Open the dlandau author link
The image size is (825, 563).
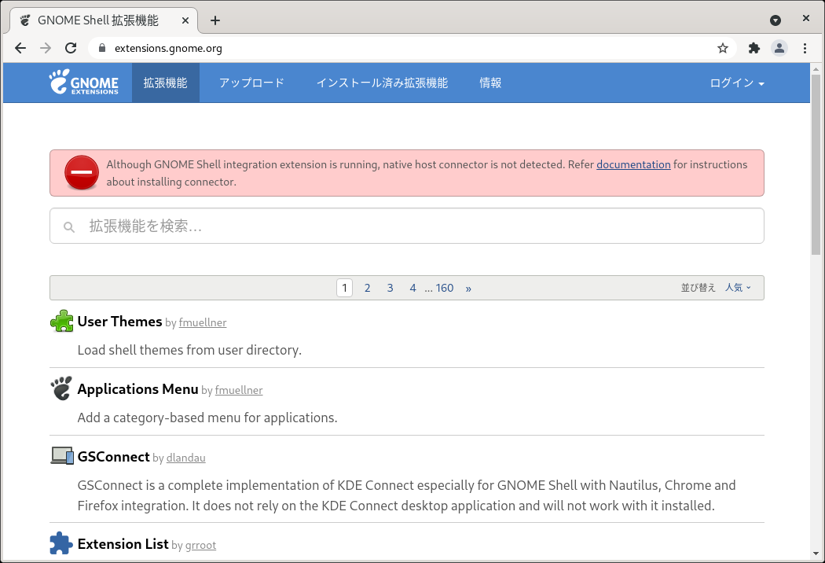click(185, 458)
